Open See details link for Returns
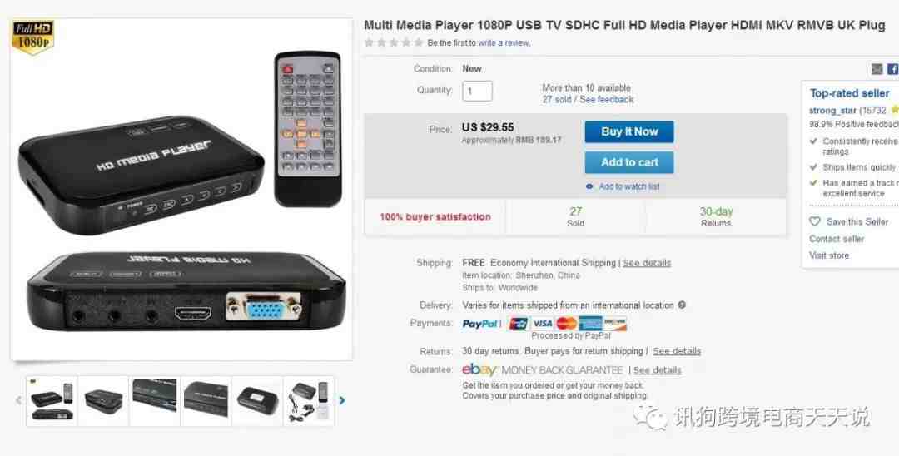899x456 pixels. coord(677,351)
